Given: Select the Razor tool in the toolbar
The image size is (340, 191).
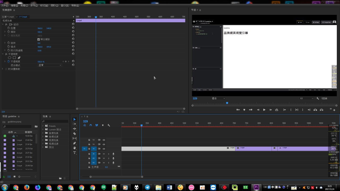Looking at the screenshot, I should point(74,134).
